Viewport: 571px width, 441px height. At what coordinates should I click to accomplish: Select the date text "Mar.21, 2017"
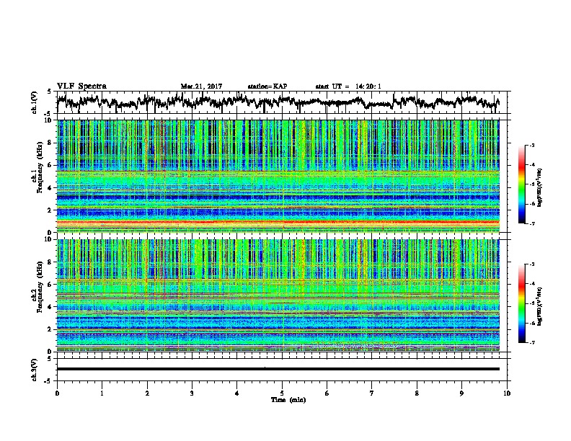(201, 86)
